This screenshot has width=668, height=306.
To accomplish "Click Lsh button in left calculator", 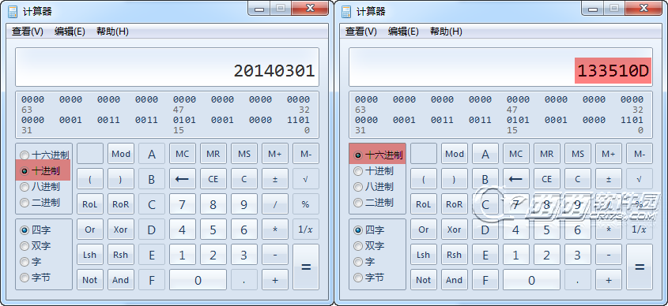I will [x=90, y=255].
